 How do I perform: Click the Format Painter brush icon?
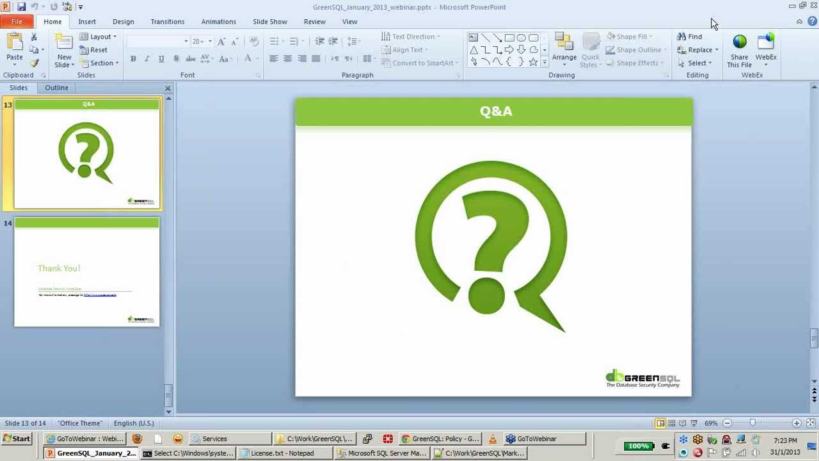[x=34, y=63]
